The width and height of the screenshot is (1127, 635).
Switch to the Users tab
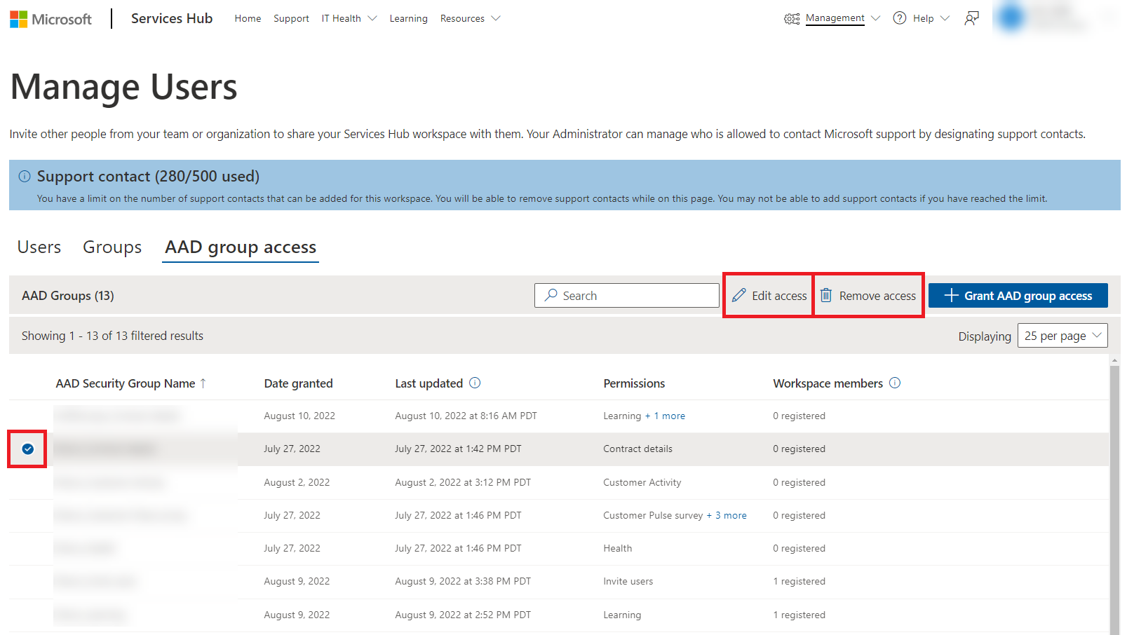[39, 247]
